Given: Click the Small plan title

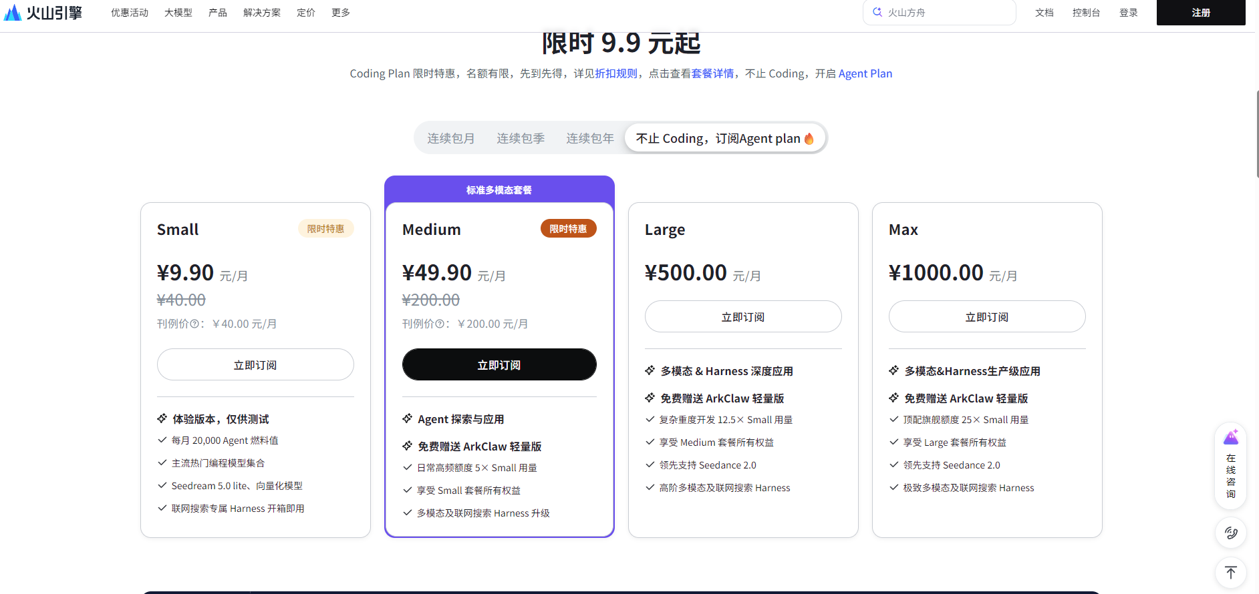Looking at the screenshot, I should [178, 230].
